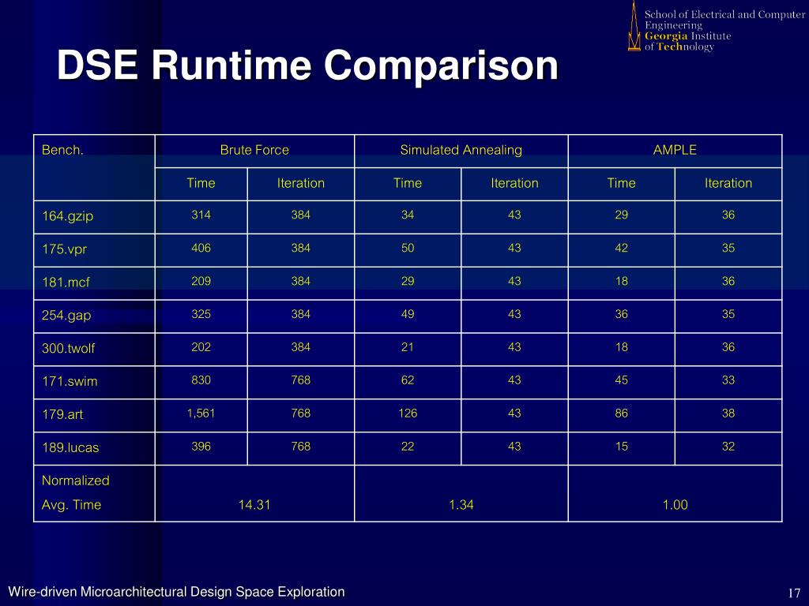Screen dimensions: 809x606
Task: Click Simulated Annealing time '21' for 300.twolf
Action: (408, 347)
